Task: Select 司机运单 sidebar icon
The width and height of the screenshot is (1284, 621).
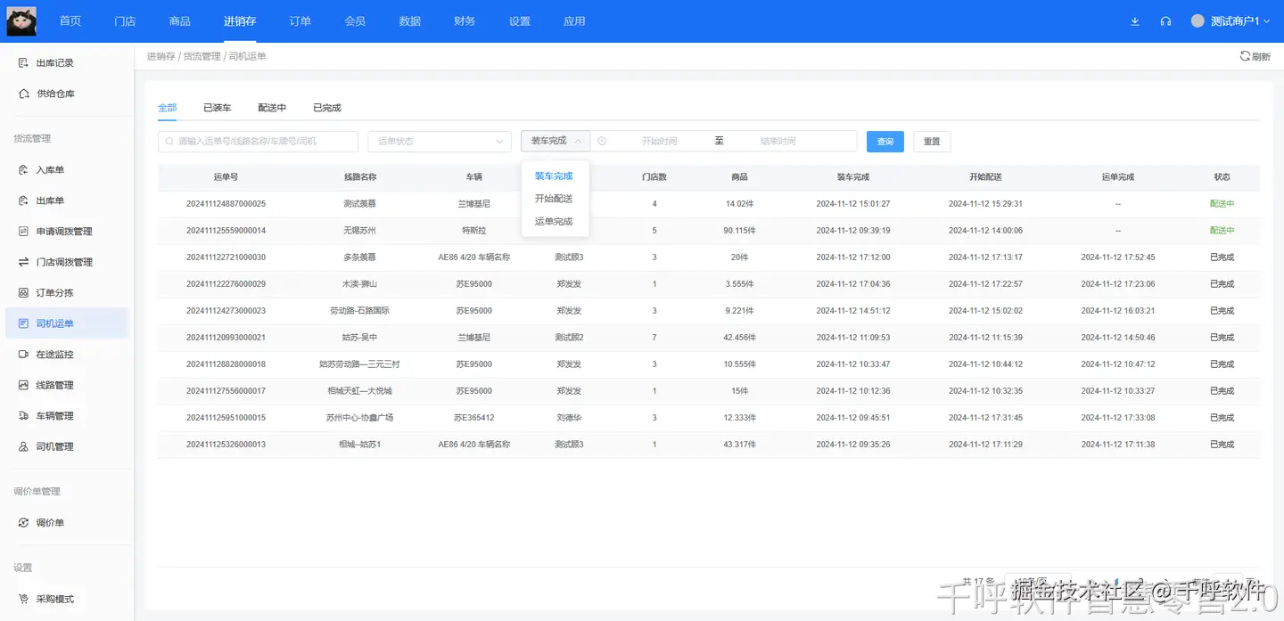Action: click(x=24, y=323)
